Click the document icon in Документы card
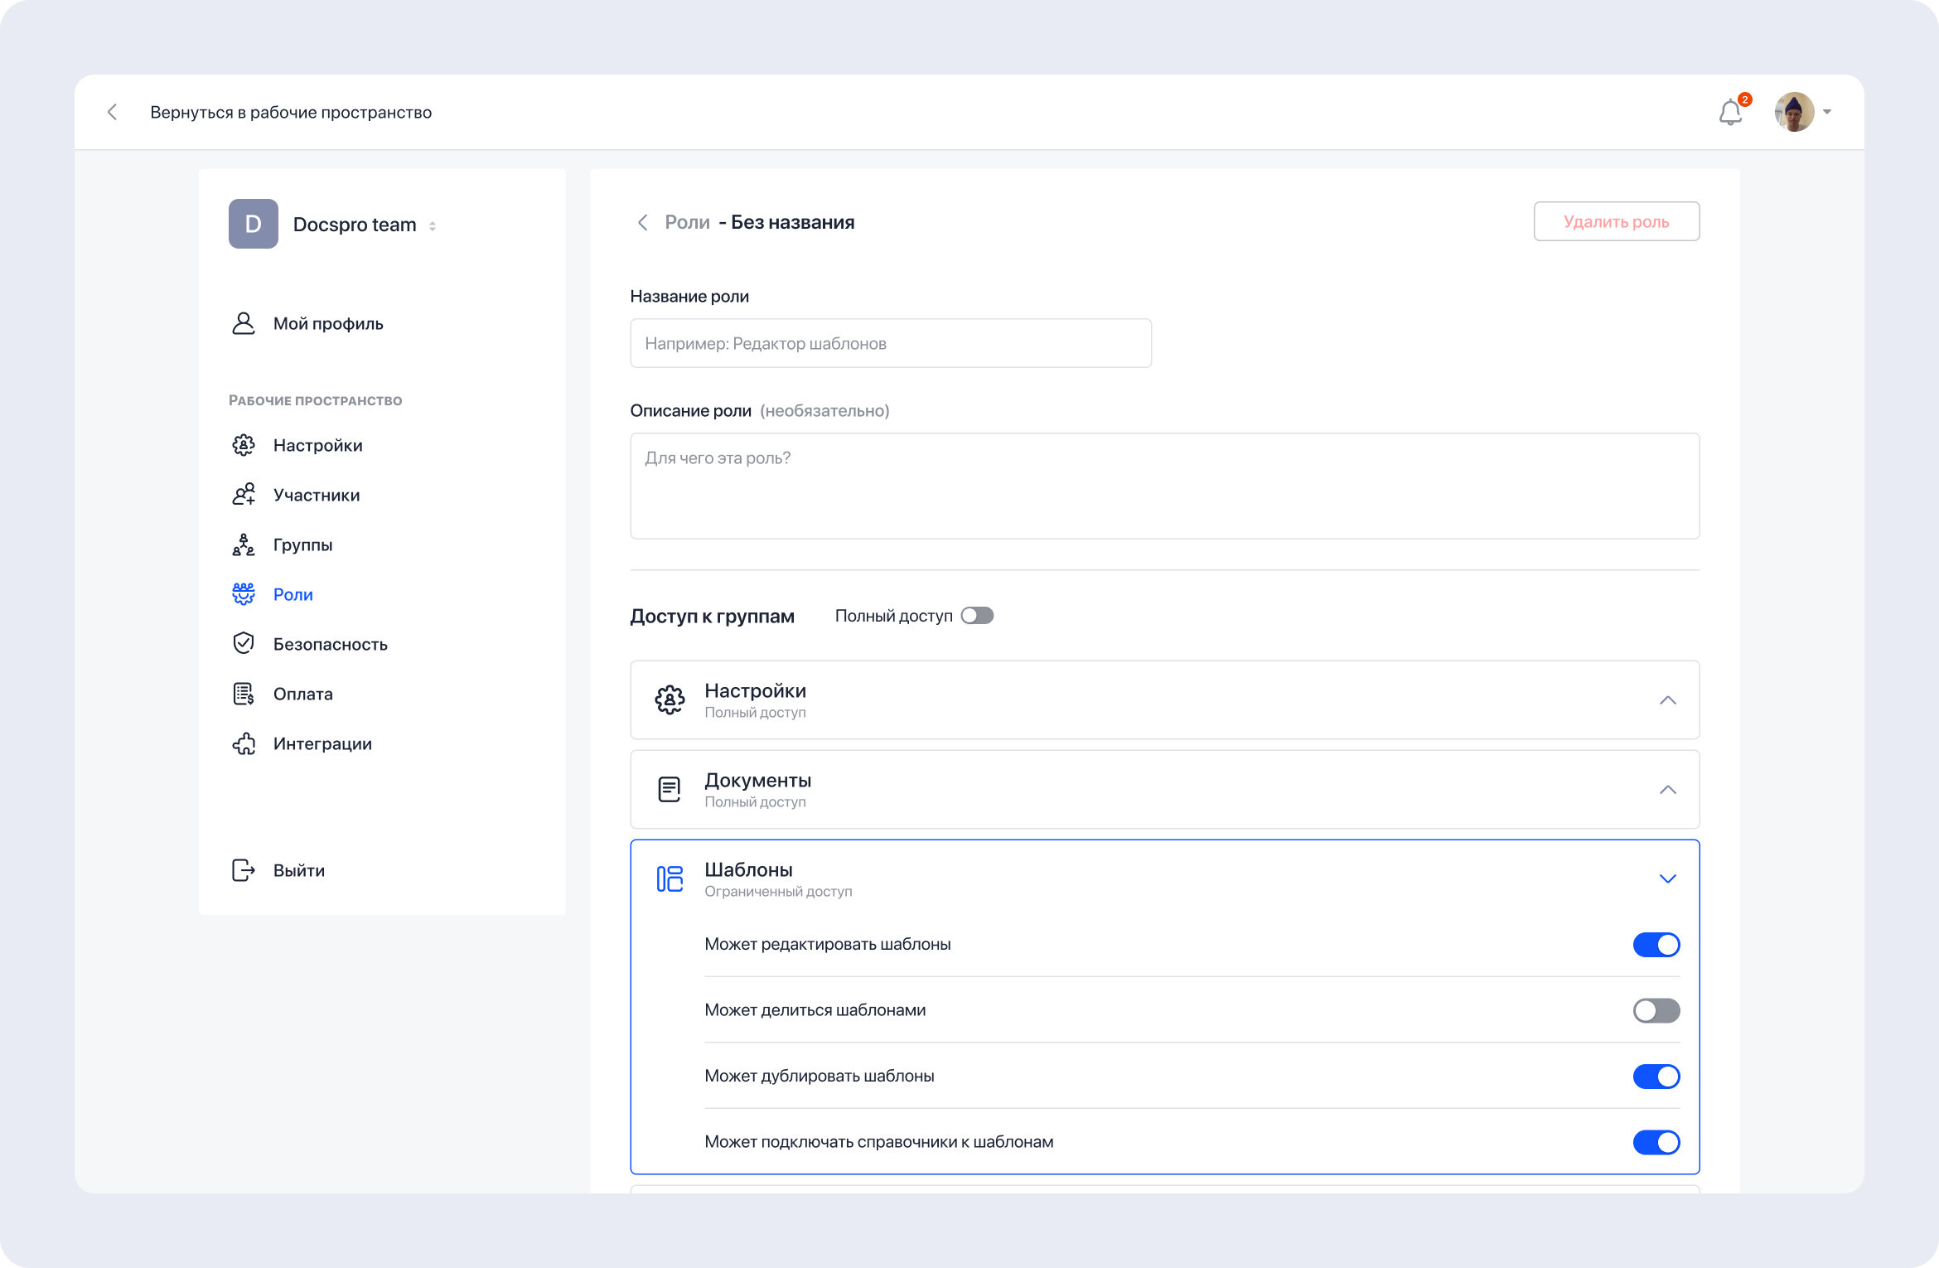Screen dimensions: 1939x1268 670,790
